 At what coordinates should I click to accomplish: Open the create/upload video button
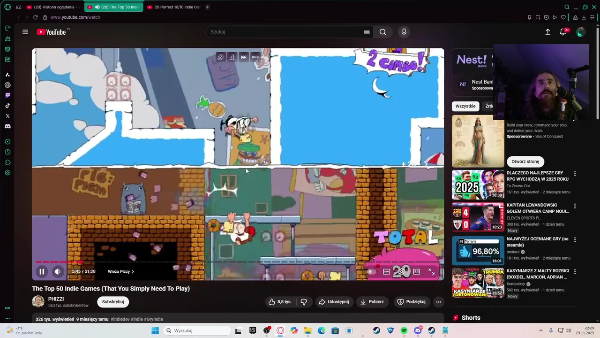[x=547, y=32]
